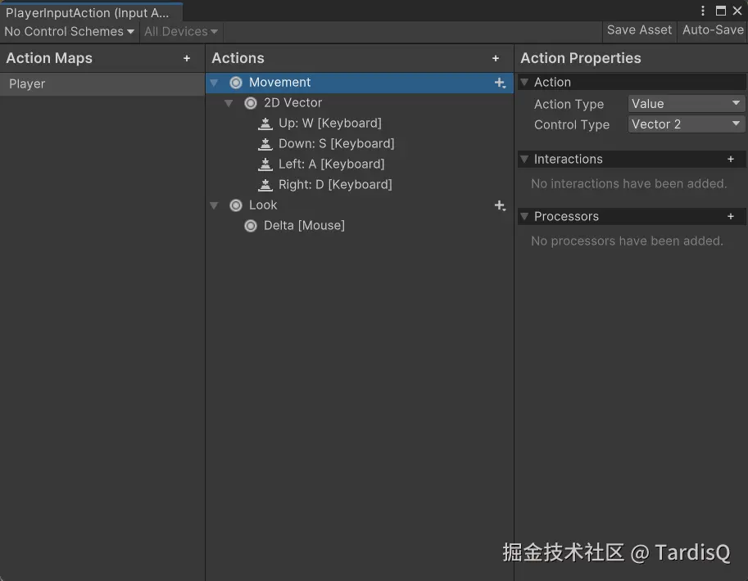
Task: Click the Up: W binding icon
Action: click(265, 124)
